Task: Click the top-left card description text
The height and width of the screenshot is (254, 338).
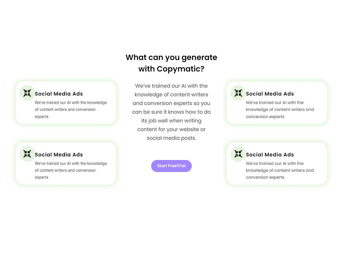Action: click(x=71, y=109)
